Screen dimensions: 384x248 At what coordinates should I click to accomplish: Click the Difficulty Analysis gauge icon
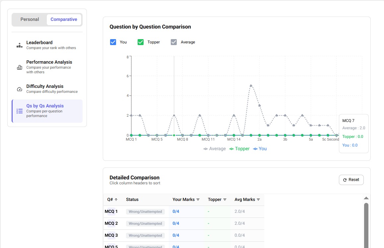click(x=20, y=89)
